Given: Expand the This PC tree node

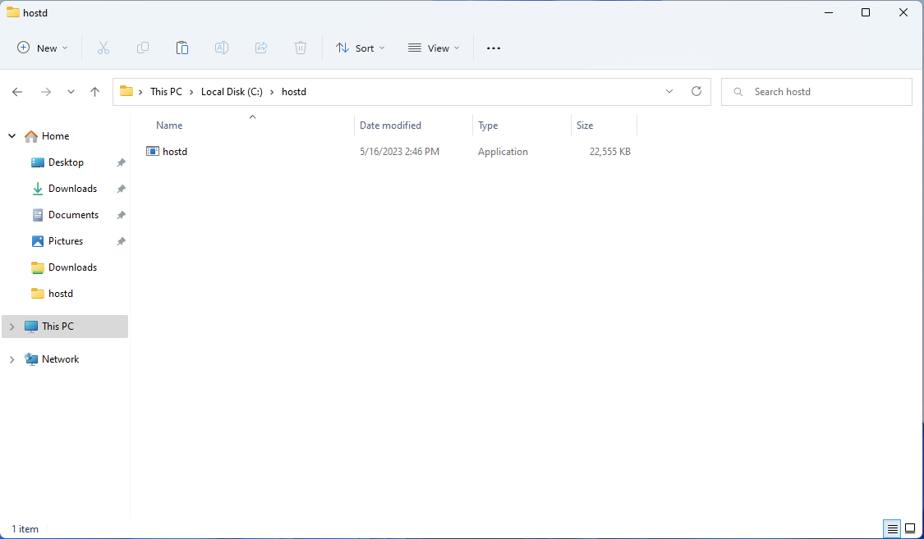Looking at the screenshot, I should pyautogui.click(x=11, y=327).
